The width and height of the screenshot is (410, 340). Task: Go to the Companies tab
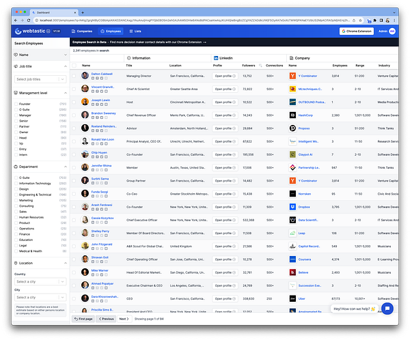(x=82, y=31)
